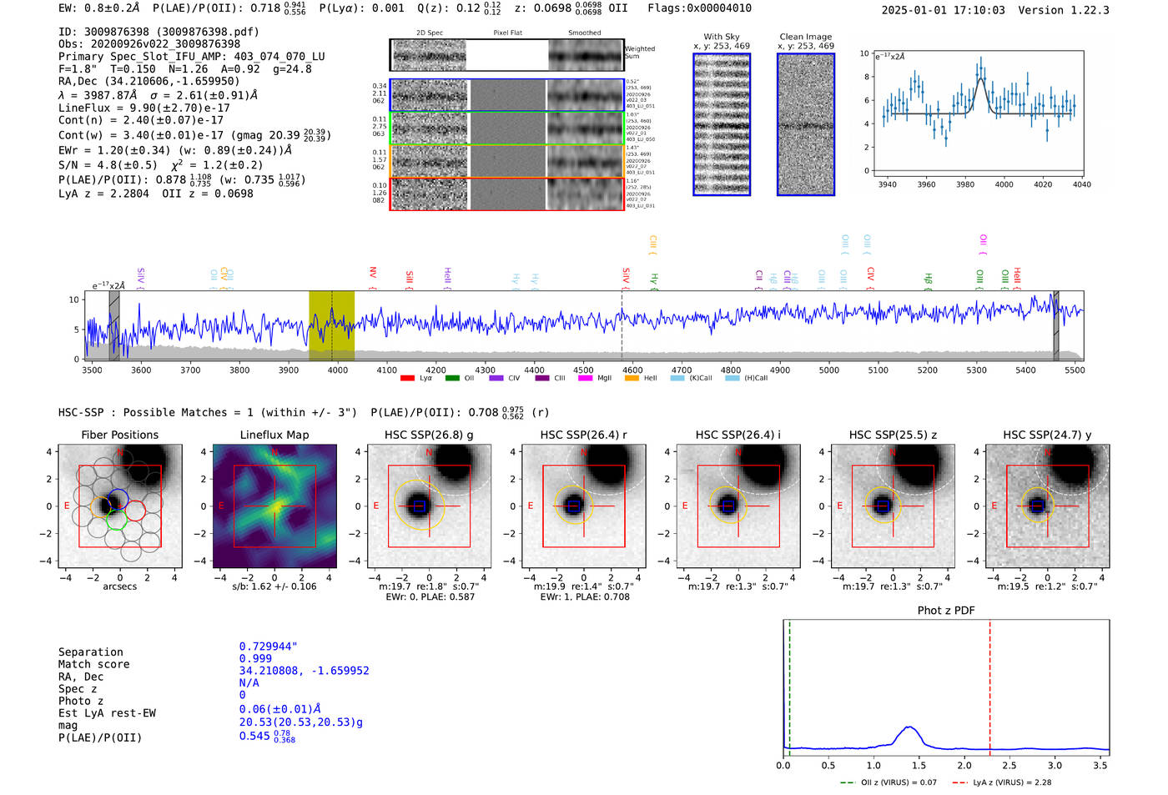Open the HSC SSP r-band cutout

tap(584, 506)
